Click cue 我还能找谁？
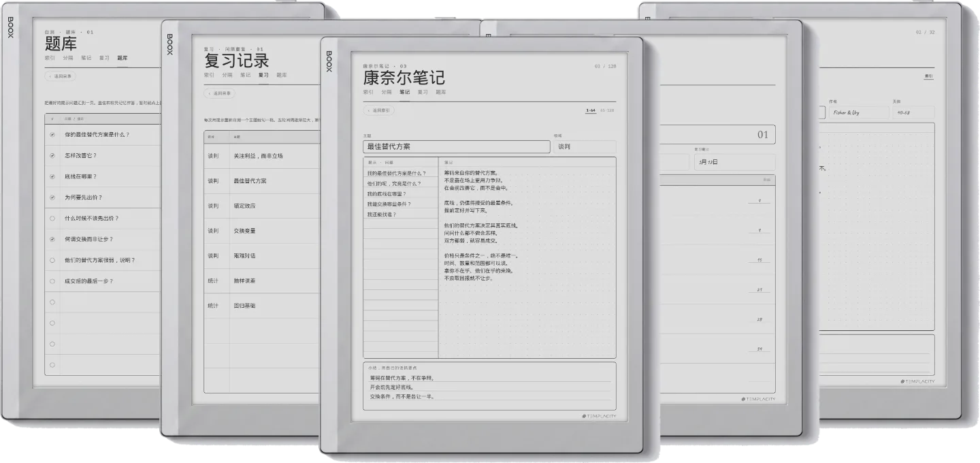This screenshot has height=463, width=980. [x=381, y=214]
